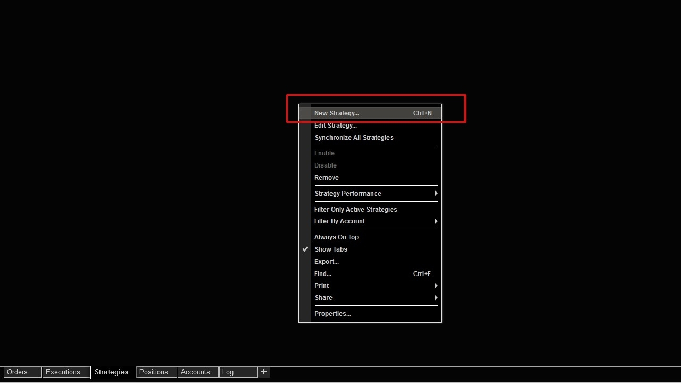Switch to the Orders tab
The image size is (681, 383).
click(23, 372)
